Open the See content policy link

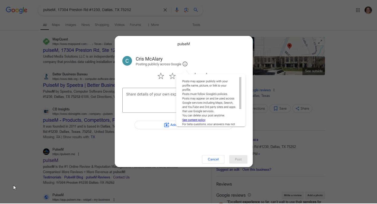coord(194,120)
